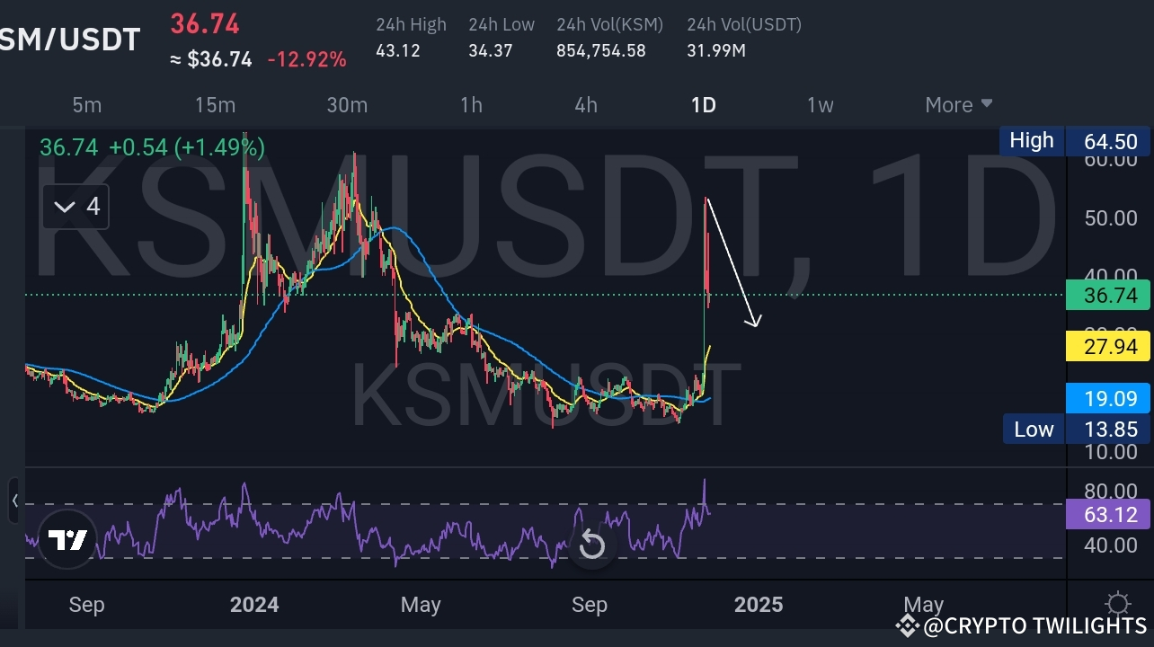Open chart settings via the gear icon

tap(1117, 603)
